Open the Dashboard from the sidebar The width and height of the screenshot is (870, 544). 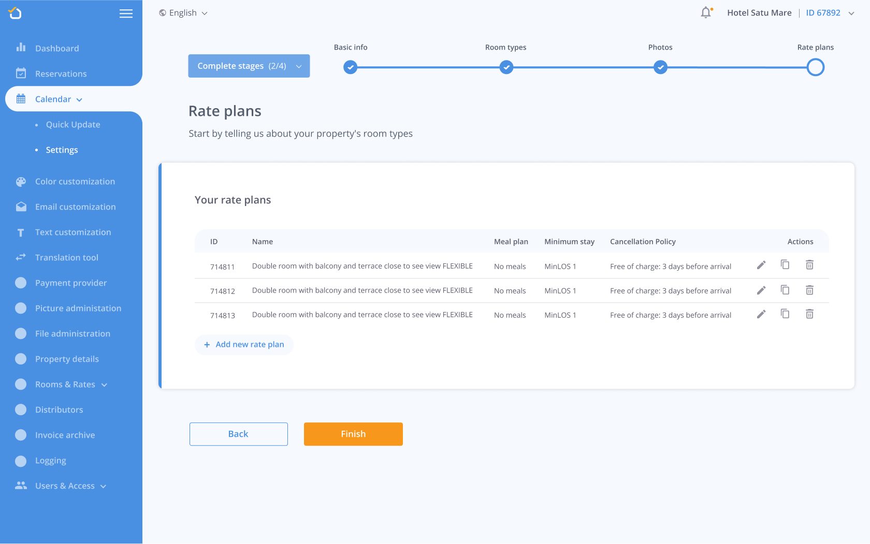tap(57, 48)
